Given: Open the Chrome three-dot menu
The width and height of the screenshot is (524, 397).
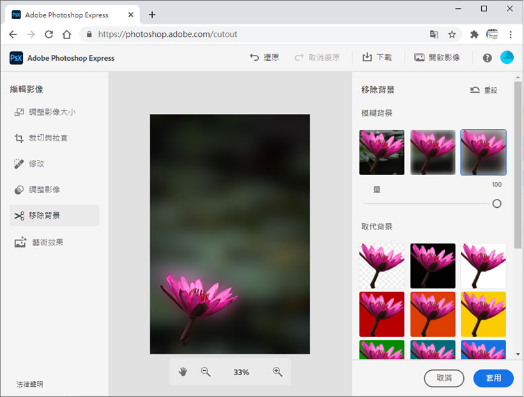Looking at the screenshot, I should (511, 34).
